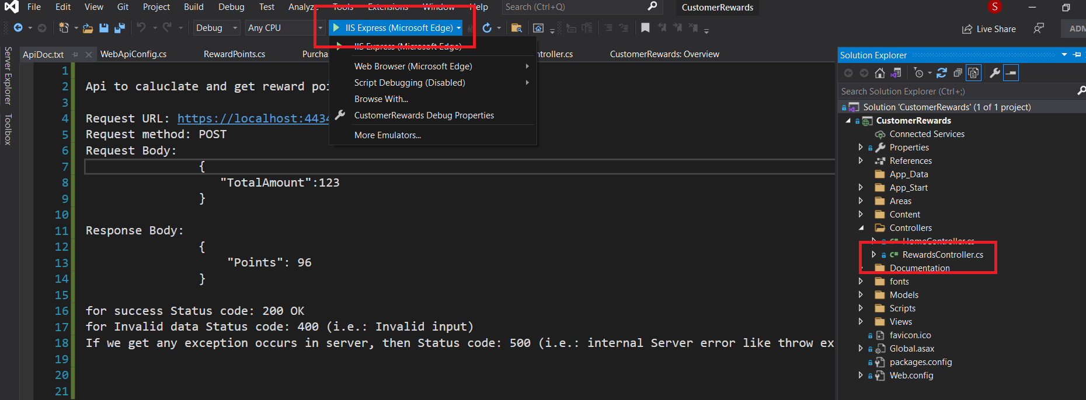Click the Navigate Backward arrow icon

pyautogui.click(x=19, y=28)
